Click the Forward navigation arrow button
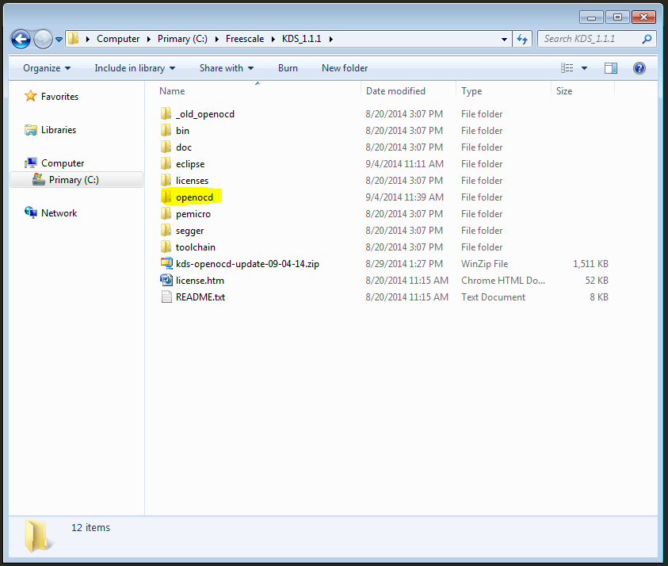Screen dimensions: 668x566 [43, 39]
